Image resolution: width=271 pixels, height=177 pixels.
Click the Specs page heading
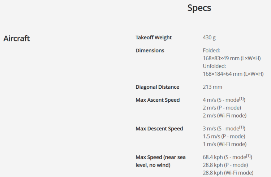[x=199, y=8]
